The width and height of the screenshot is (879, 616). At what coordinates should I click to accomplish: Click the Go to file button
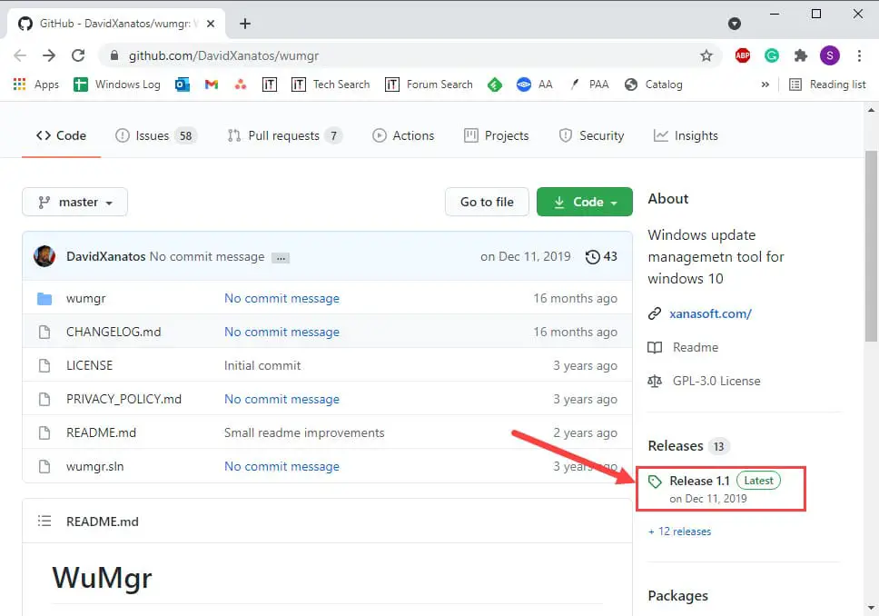487,202
